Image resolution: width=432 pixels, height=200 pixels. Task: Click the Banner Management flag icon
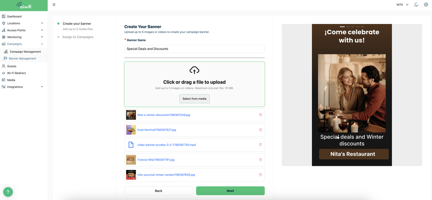tap(6, 59)
